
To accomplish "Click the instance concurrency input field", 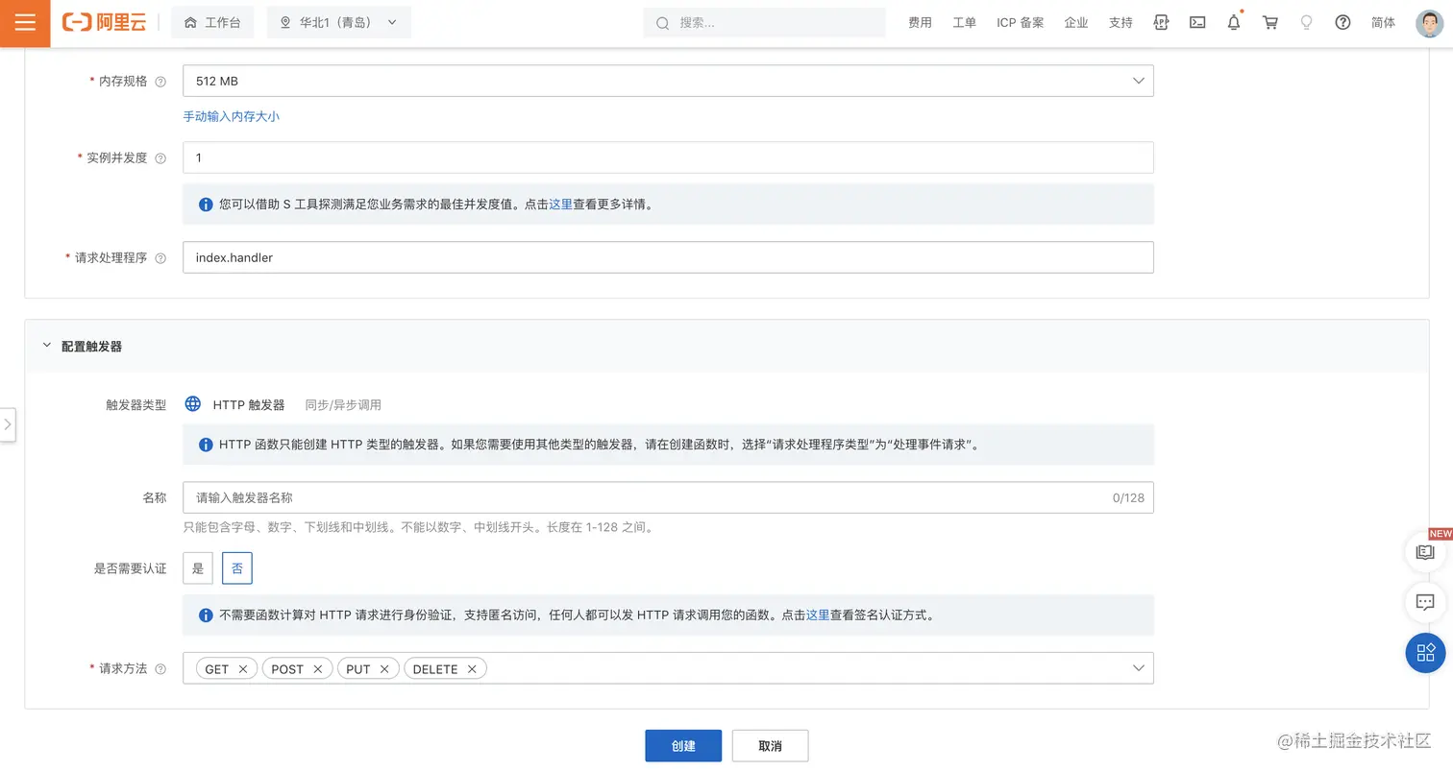I will point(668,157).
